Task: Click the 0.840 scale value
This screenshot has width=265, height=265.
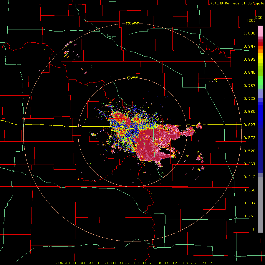Action: click(249, 72)
